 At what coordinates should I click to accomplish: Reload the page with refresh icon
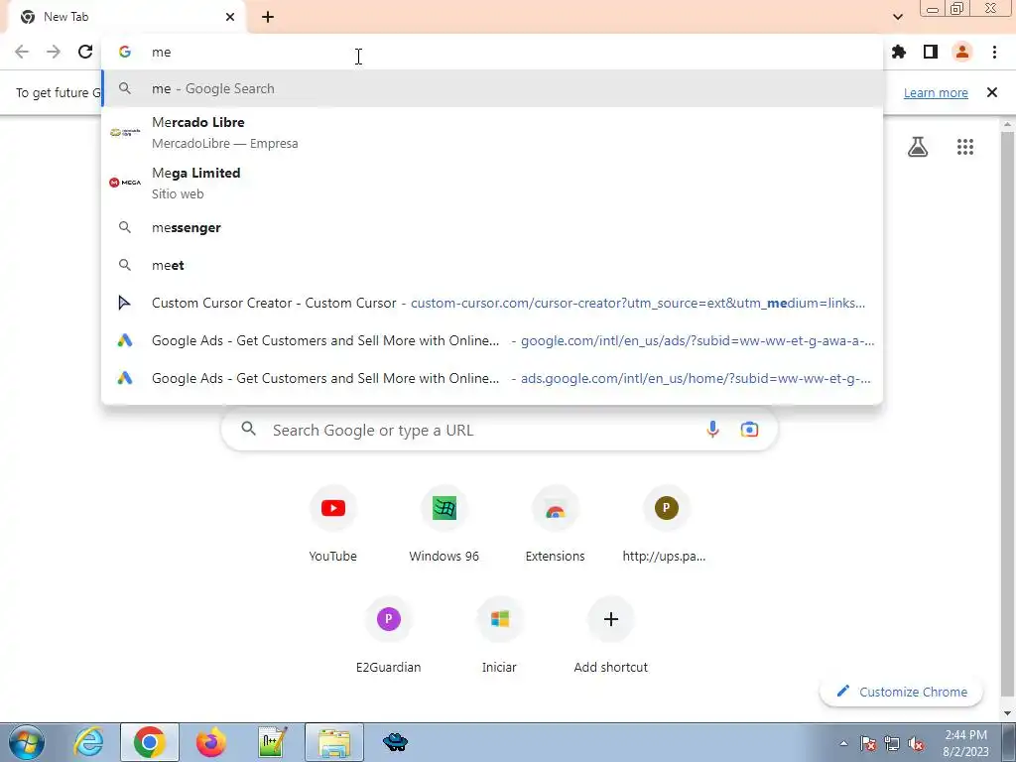coord(85,52)
